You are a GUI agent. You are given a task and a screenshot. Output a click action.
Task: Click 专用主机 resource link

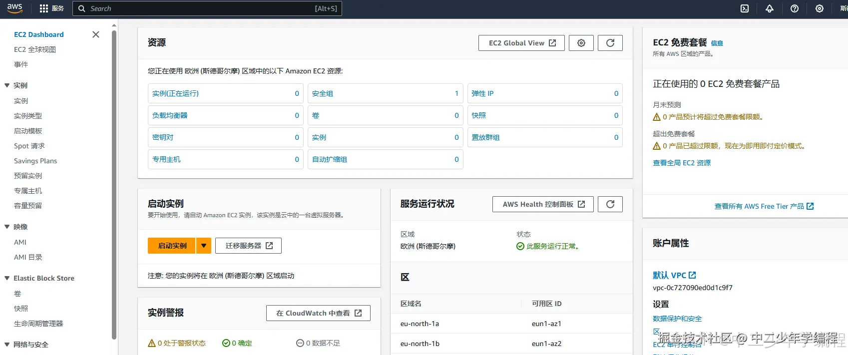(166, 159)
